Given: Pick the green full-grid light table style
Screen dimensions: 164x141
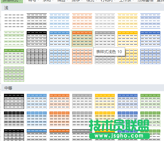Looking at the screenshot, I should point(14,74).
